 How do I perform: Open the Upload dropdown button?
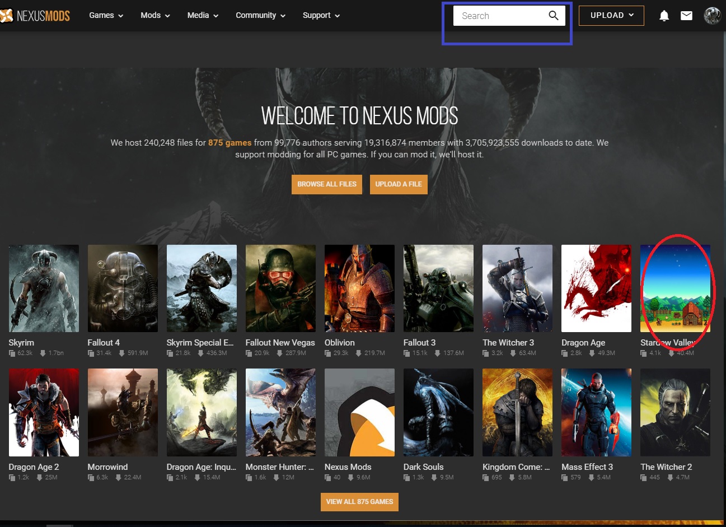coord(611,16)
